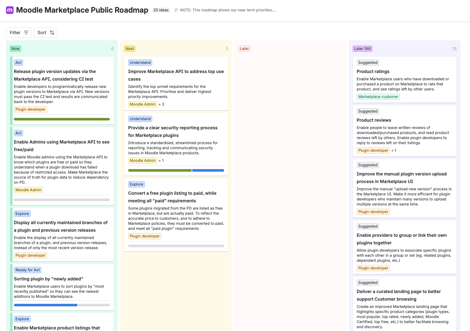
Task: Click the note lines icon beside roadmap description
Action: pyautogui.click(x=176, y=10)
